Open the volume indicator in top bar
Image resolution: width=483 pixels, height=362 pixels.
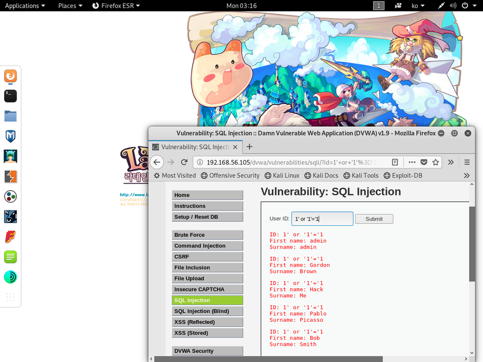tap(453, 6)
